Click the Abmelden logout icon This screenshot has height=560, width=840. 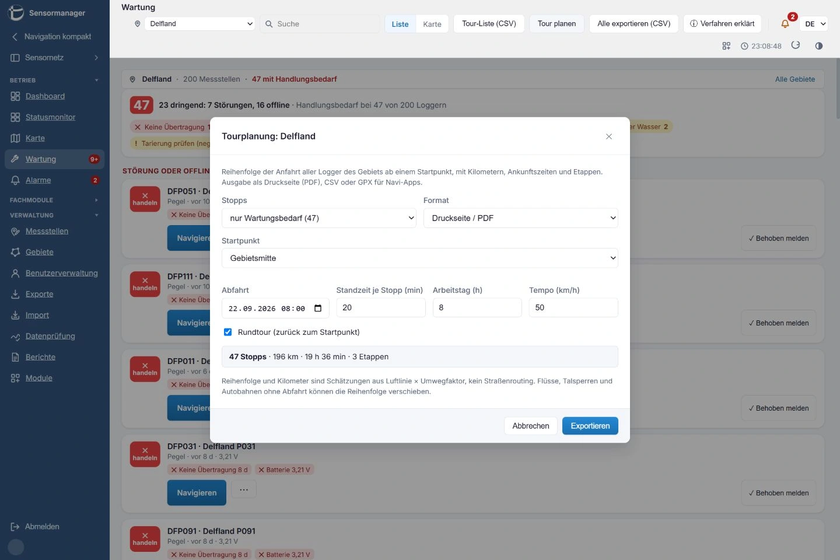point(15,527)
